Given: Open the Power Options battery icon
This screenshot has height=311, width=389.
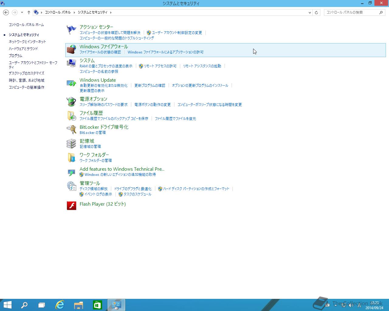Looking at the screenshot, I should point(71,102).
